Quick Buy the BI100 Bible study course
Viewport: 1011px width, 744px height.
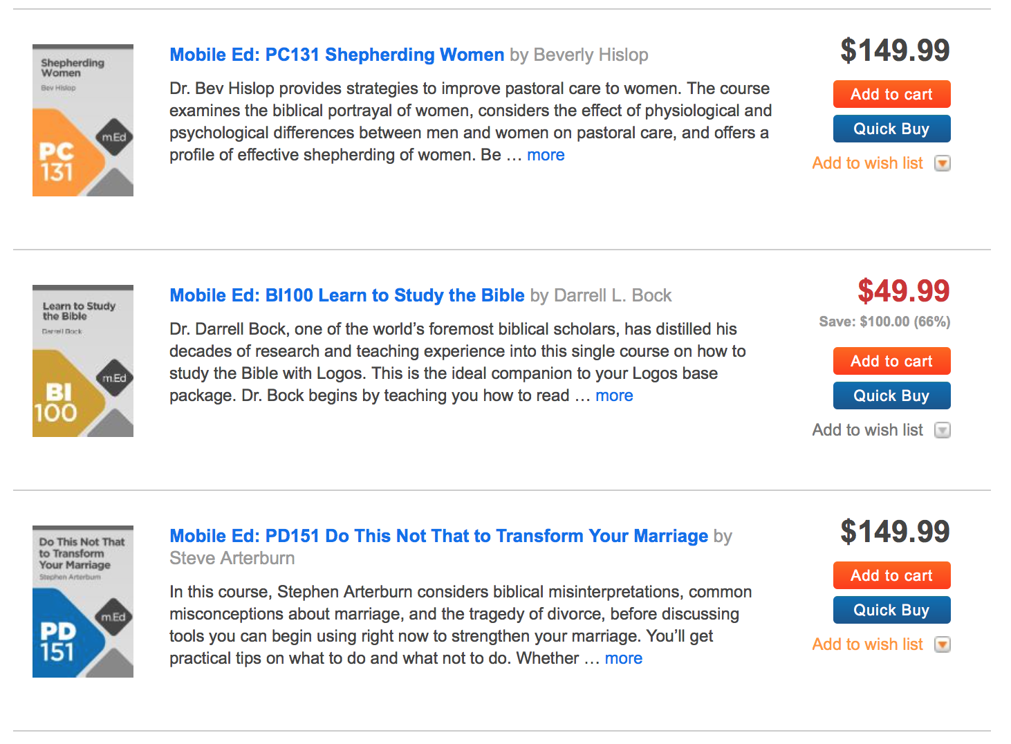(x=891, y=396)
